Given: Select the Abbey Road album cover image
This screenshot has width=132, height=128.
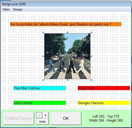Looking at the screenshot, I should coord(67,56).
